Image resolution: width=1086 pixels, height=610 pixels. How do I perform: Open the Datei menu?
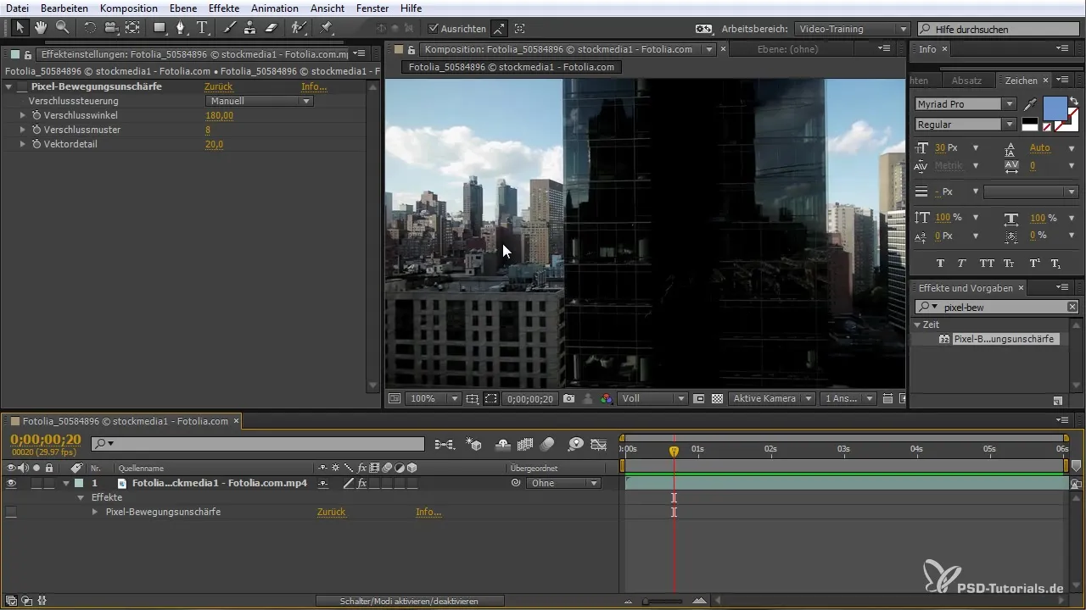tap(17, 8)
